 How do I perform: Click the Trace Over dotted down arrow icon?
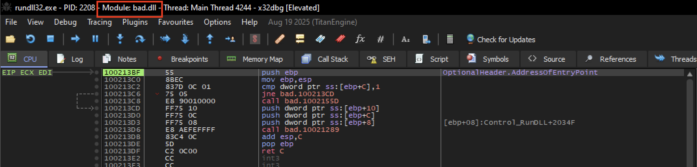(x=185, y=39)
